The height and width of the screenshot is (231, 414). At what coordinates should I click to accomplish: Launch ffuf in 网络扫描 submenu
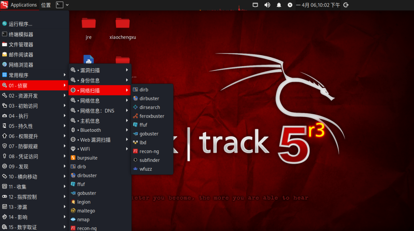coord(152,125)
